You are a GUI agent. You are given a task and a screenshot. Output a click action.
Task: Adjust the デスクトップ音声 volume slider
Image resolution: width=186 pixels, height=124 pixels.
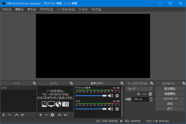[91, 96]
